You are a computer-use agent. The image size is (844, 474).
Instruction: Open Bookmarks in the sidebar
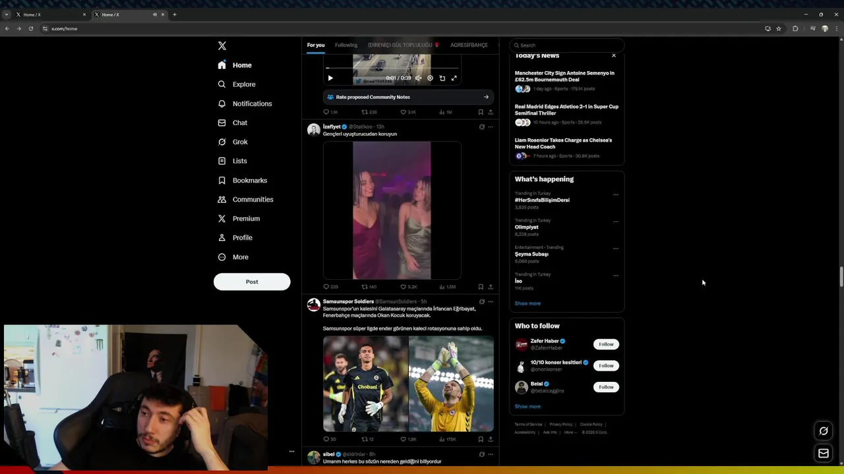242,180
